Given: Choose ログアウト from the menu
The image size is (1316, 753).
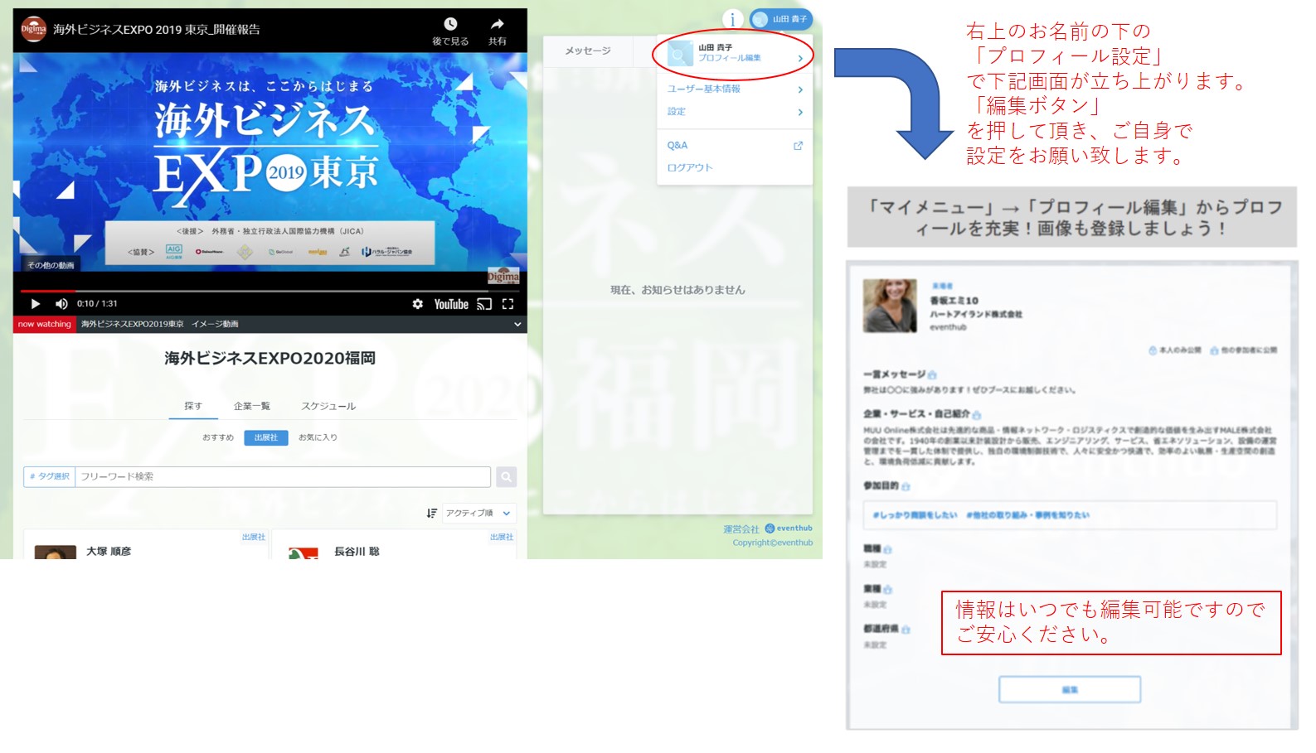Looking at the screenshot, I should pyautogui.click(x=690, y=167).
